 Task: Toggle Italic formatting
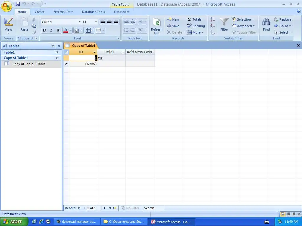pos(51,30)
